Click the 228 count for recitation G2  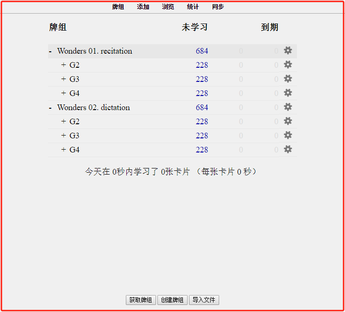pyautogui.click(x=202, y=65)
